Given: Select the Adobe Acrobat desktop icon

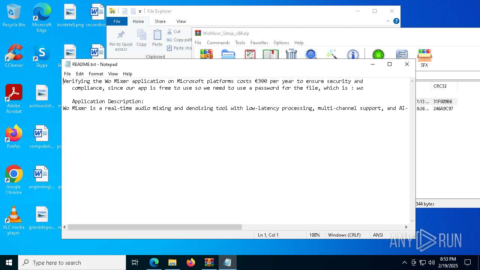Looking at the screenshot, I should 14,99.
